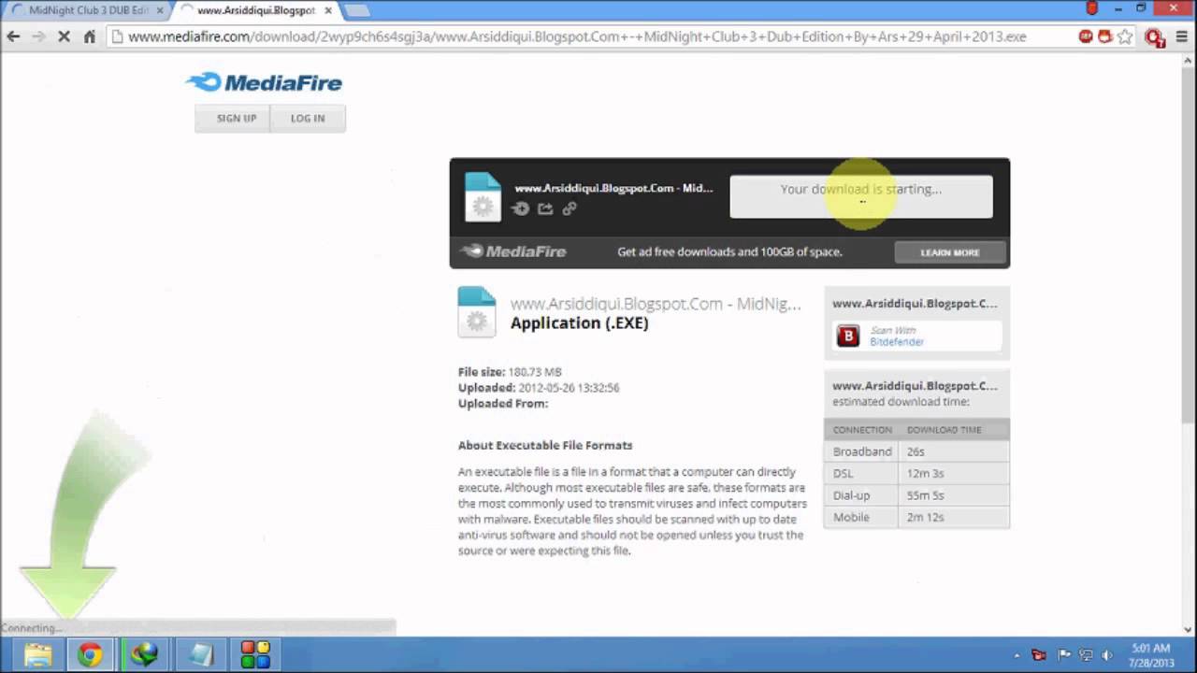Click the colorful four-square taskbar icon
The image size is (1197, 673).
pos(255,654)
